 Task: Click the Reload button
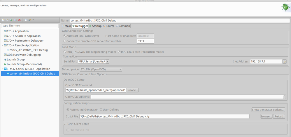tap(279, 116)
